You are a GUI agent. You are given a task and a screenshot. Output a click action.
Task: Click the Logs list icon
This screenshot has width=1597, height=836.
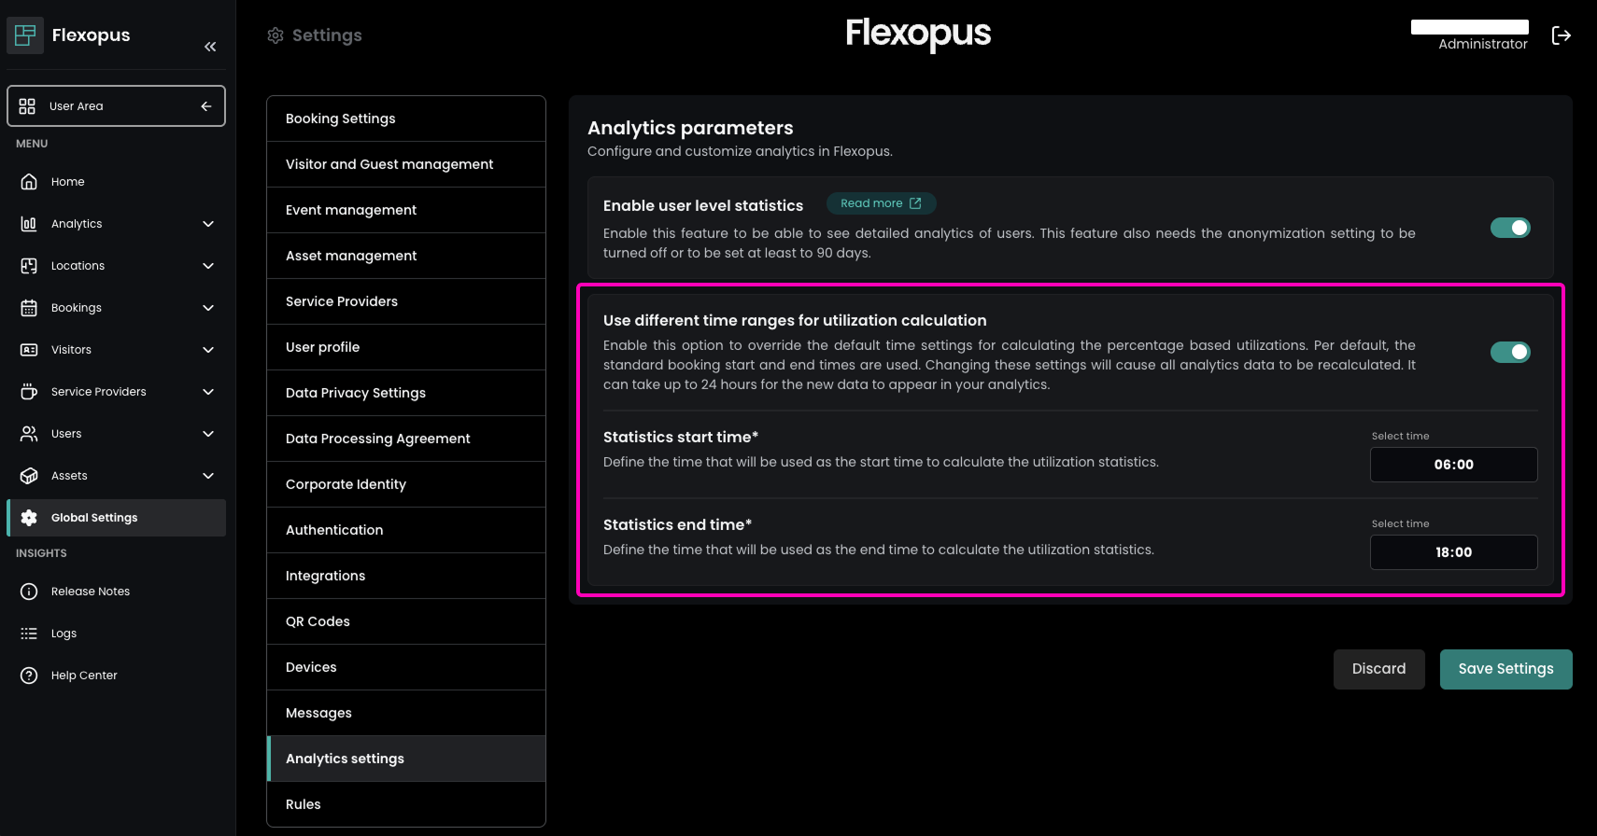tap(29, 634)
